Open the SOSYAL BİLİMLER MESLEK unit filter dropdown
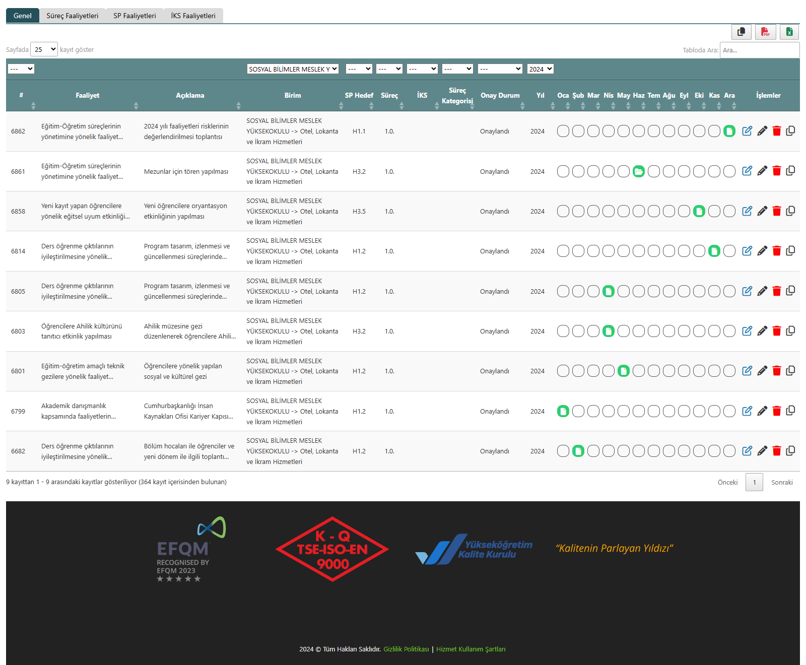This screenshot has width=806, height=665. 293,69
